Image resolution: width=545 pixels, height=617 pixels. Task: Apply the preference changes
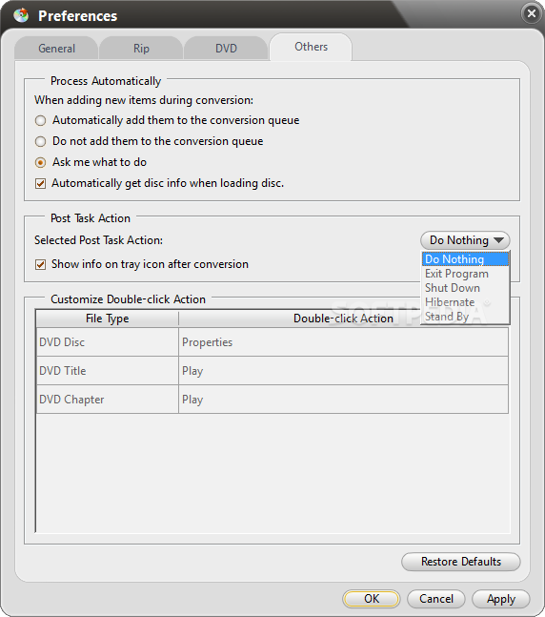coord(501,599)
